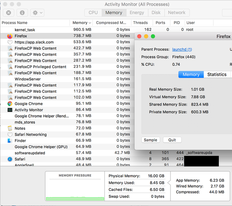The height and width of the screenshot is (206, 232).
Task: Select the https://app.slack.com process name
Action: (34, 42)
